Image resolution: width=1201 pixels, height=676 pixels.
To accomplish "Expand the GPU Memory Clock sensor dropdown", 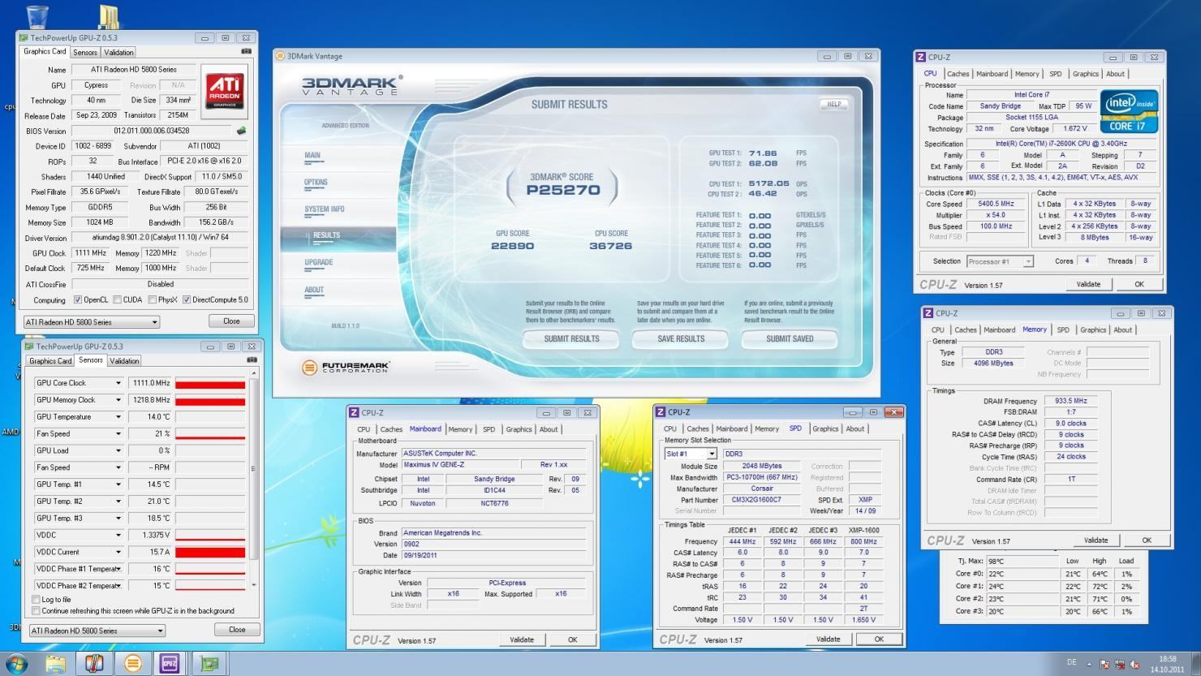I will click(x=118, y=400).
